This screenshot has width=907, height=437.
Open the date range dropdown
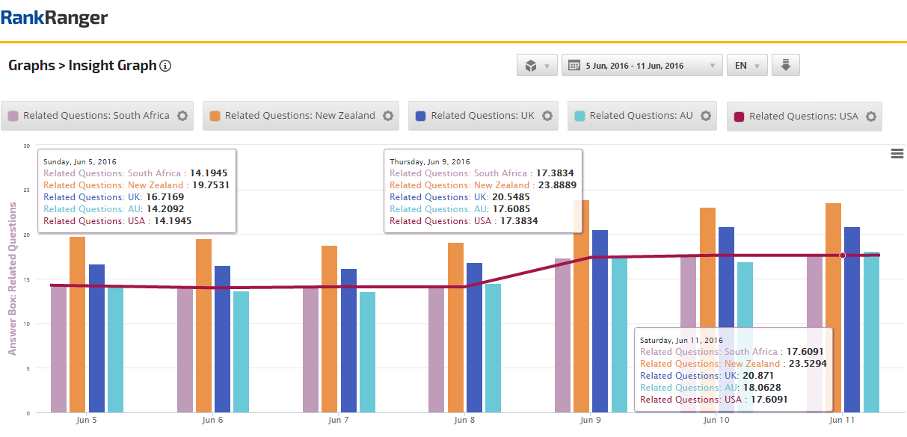click(x=642, y=66)
